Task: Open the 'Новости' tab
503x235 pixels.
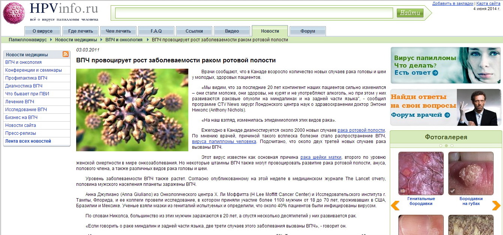Action: [270, 31]
